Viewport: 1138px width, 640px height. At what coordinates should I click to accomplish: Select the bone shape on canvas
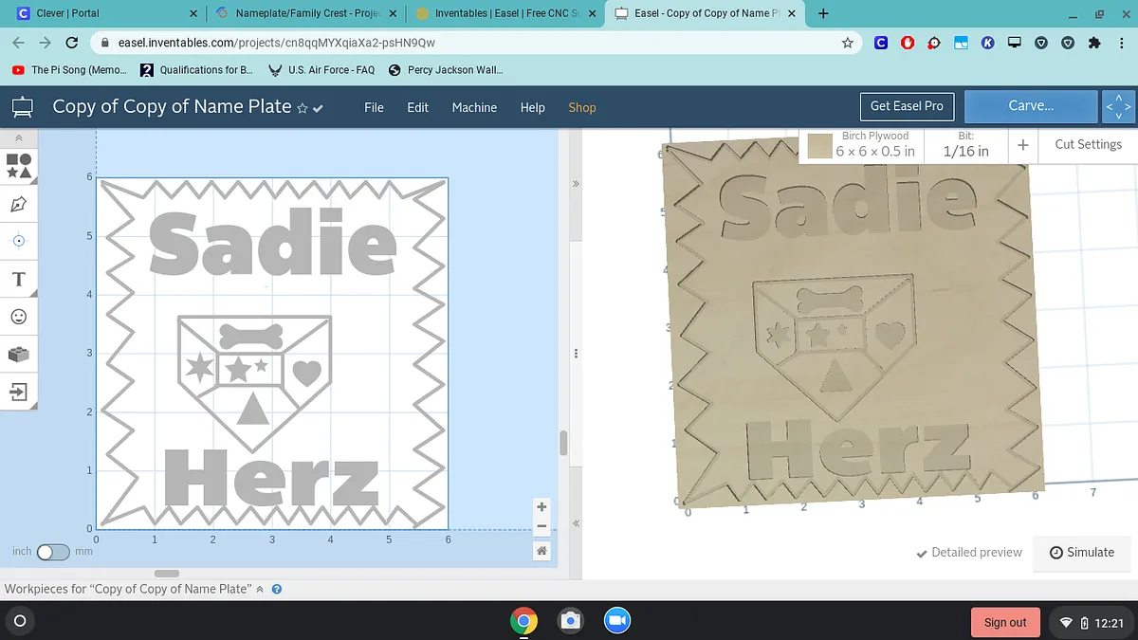point(250,337)
